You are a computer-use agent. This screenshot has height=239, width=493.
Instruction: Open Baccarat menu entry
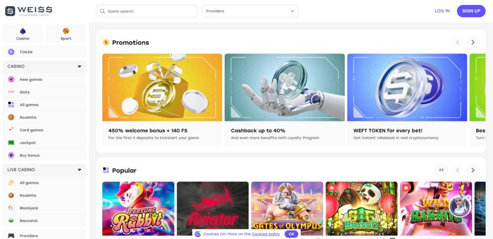pyautogui.click(x=44, y=220)
